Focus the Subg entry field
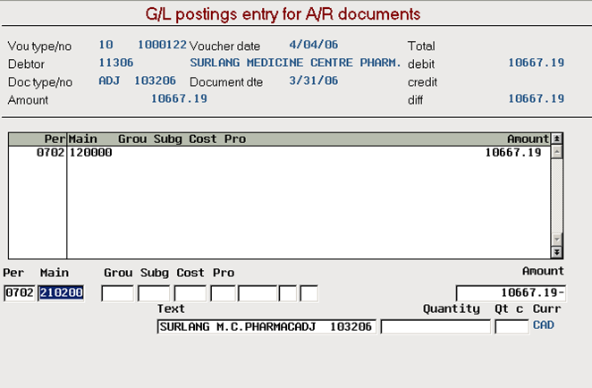The width and height of the screenshot is (592, 388). [x=154, y=293]
